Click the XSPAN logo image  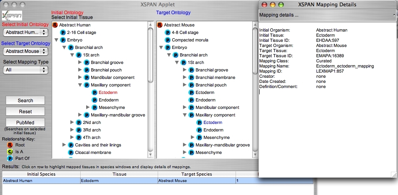point(12,16)
